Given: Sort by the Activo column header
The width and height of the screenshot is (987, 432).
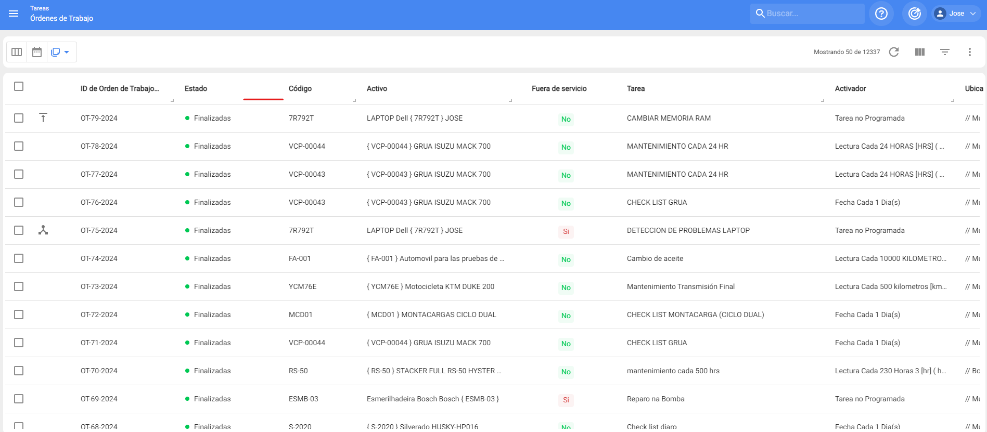Looking at the screenshot, I should click(377, 88).
